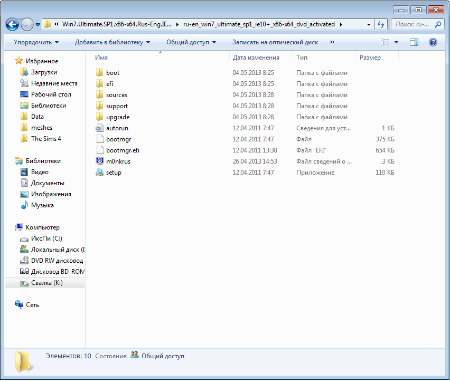Click the greyed Forward arrow button
The width and height of the screenshot is (450, 382).
(x=27, y=25)
